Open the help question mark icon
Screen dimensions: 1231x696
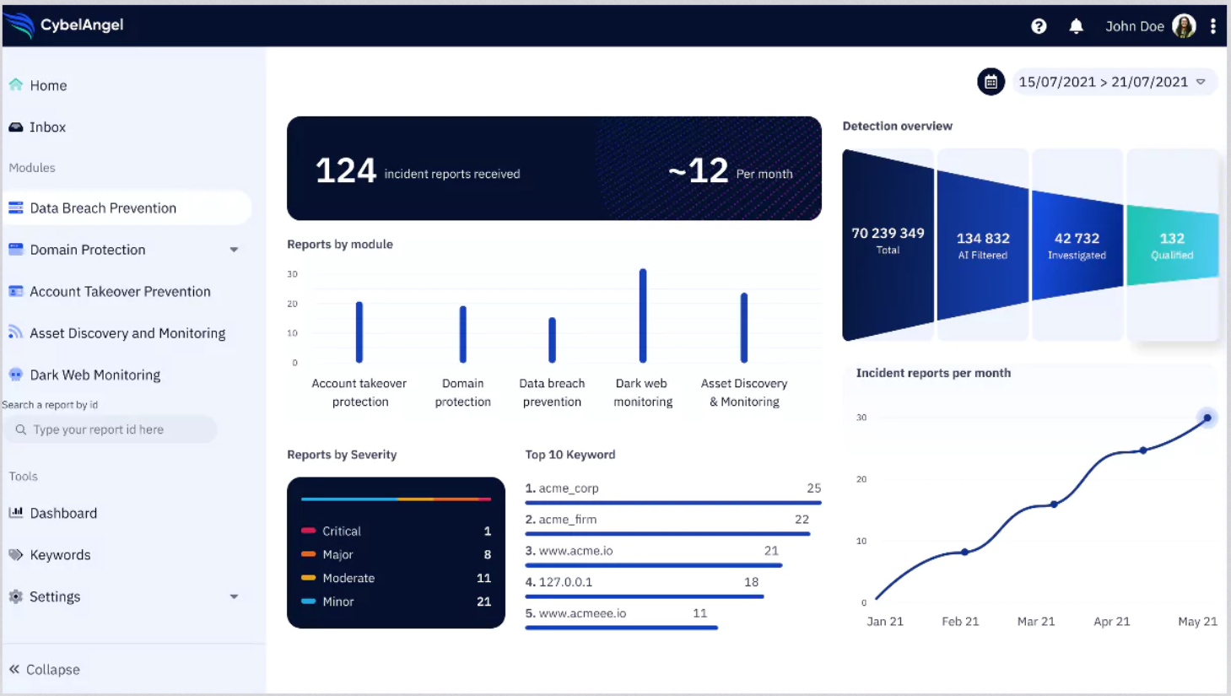point(1039,26)
